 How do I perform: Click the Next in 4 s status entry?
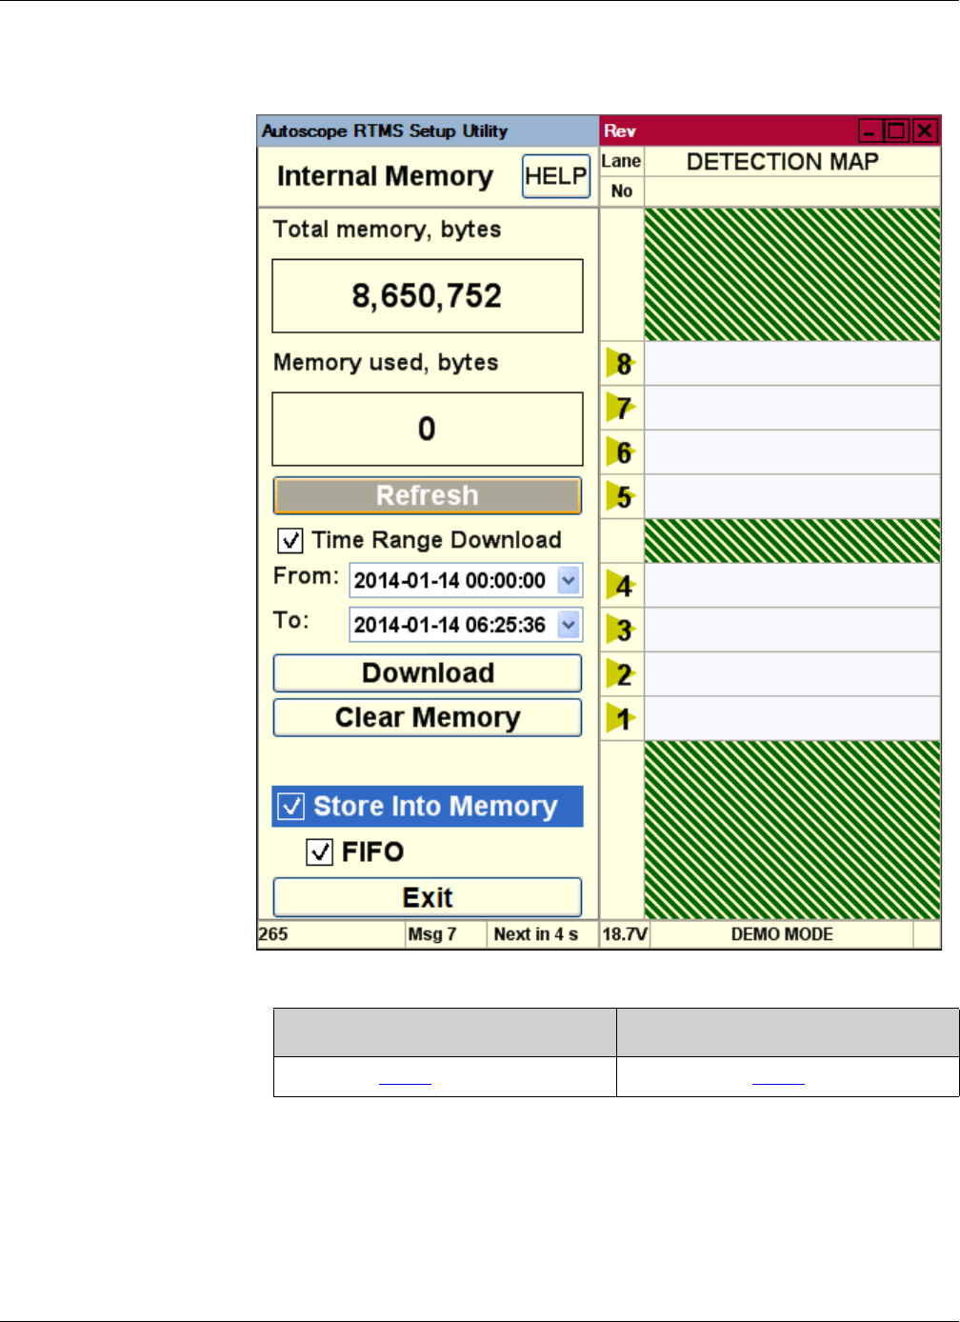coord(536,934)
